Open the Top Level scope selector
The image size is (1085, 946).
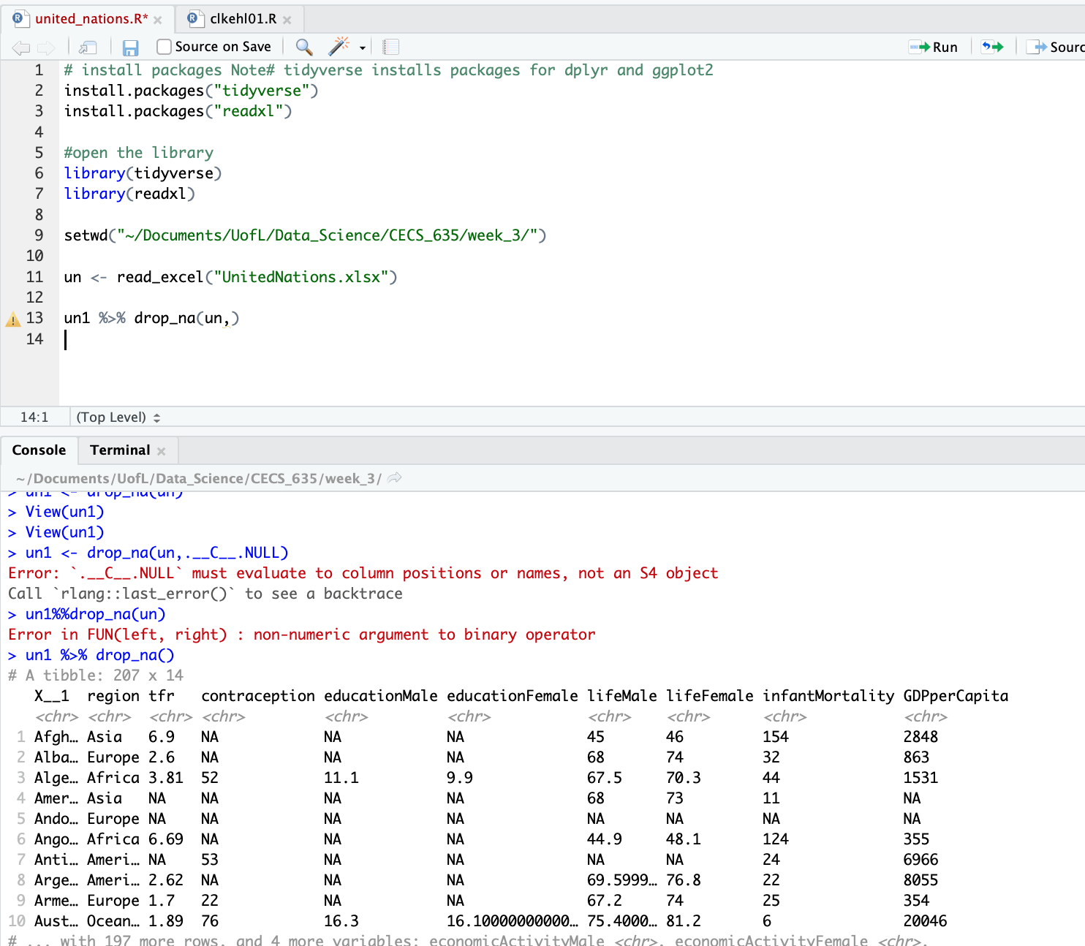tap(118, 417)
